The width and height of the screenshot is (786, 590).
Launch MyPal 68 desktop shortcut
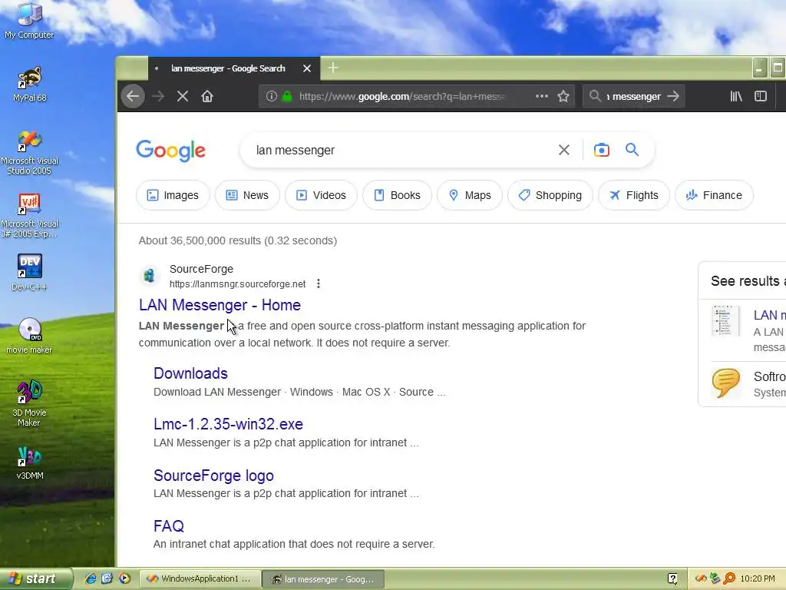[30, 84]
